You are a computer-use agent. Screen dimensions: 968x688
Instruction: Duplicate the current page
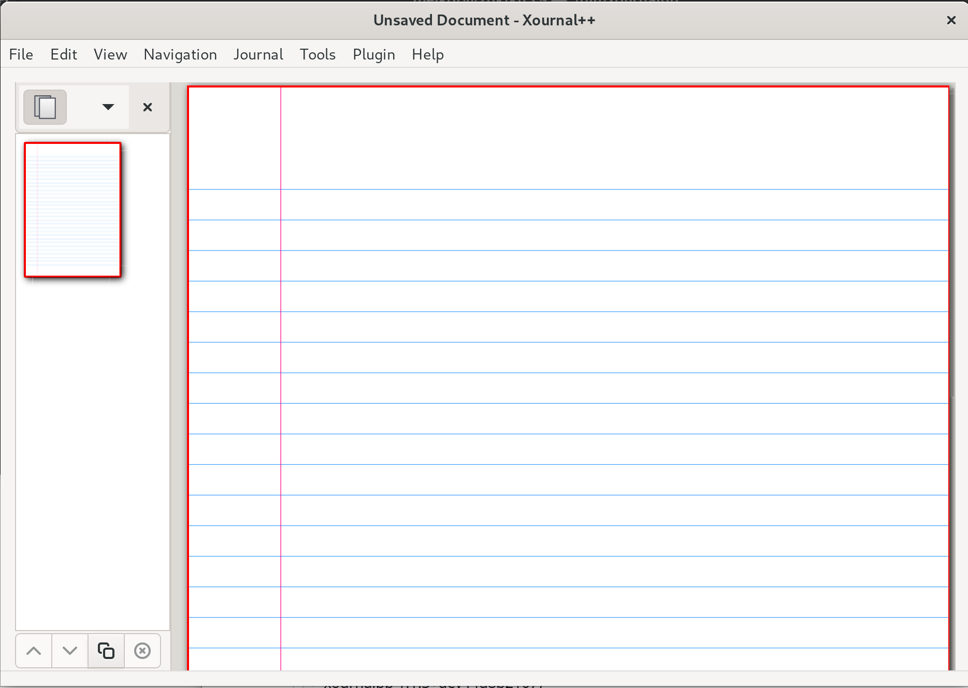pos(106,651)
